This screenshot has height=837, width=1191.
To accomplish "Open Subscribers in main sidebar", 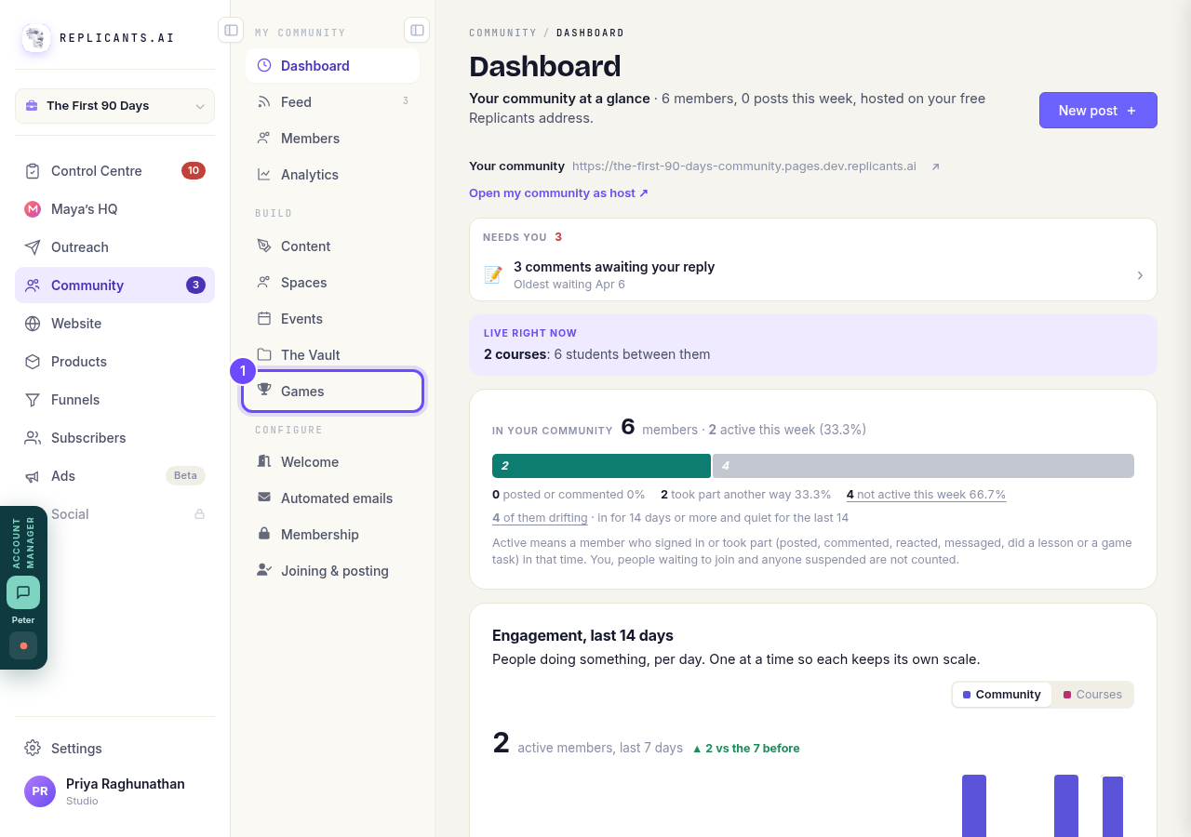I will tap(114, 438).
